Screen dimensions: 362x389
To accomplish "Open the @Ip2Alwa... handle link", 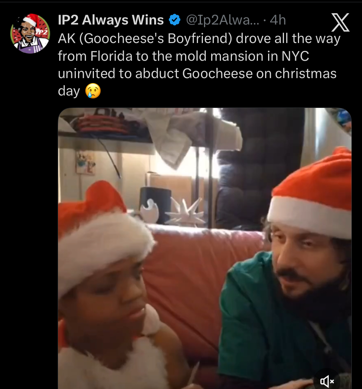I will pyautogui.click(x=222, y=20).
